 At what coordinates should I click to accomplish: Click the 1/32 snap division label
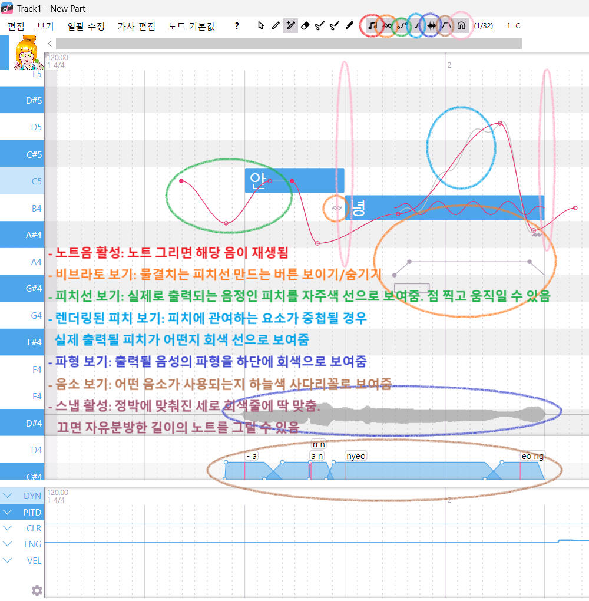tap(484, 26)
